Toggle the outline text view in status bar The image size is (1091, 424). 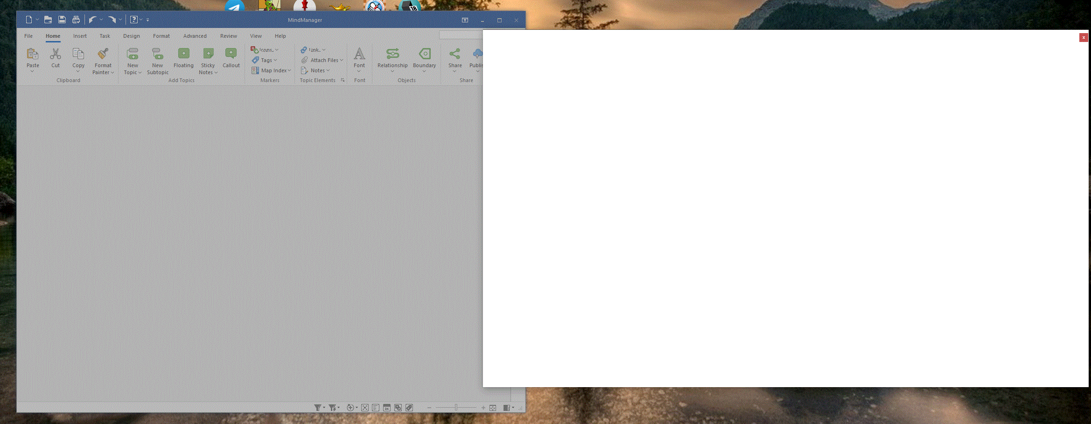376,408
